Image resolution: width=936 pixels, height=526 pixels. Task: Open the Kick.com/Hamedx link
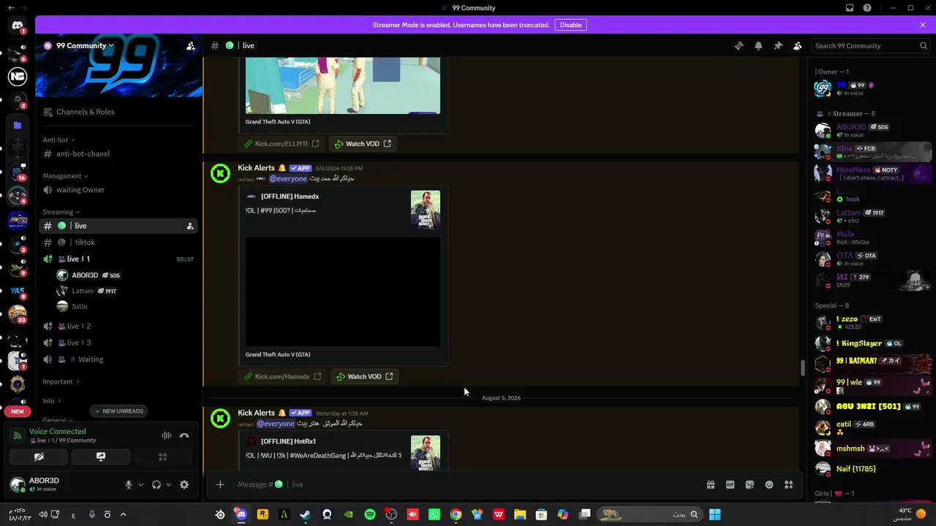pos(282,376)
